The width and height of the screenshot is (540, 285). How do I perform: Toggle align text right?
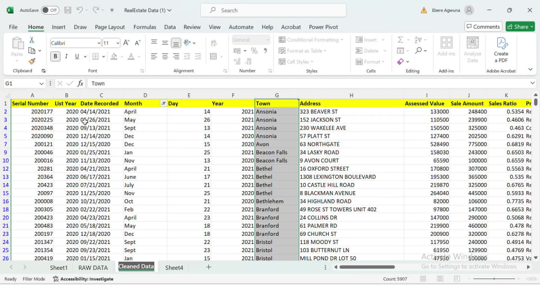[176, 56]
